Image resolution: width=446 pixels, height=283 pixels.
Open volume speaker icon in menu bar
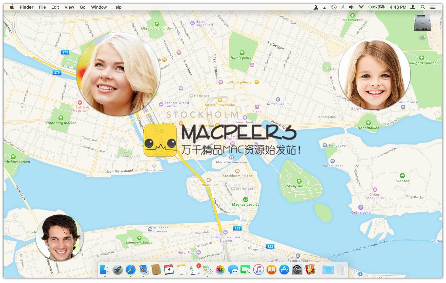(351, 7)
